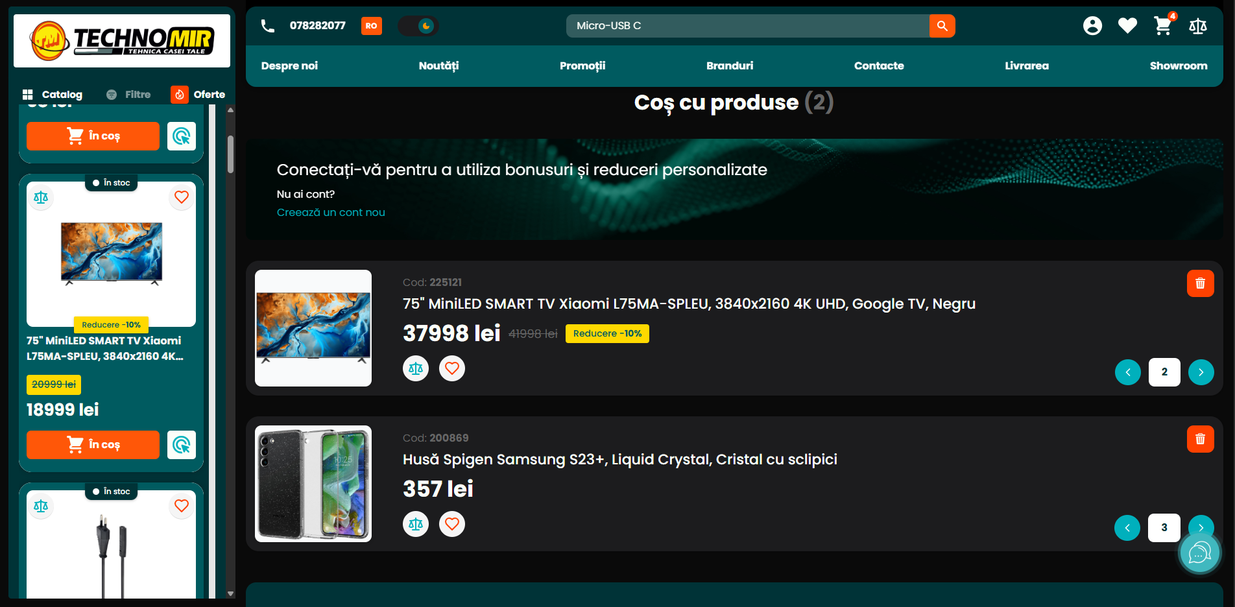Add Spigen case to comparison
Viewport: 1235px width, 607px height.
[x=416, y=524]
